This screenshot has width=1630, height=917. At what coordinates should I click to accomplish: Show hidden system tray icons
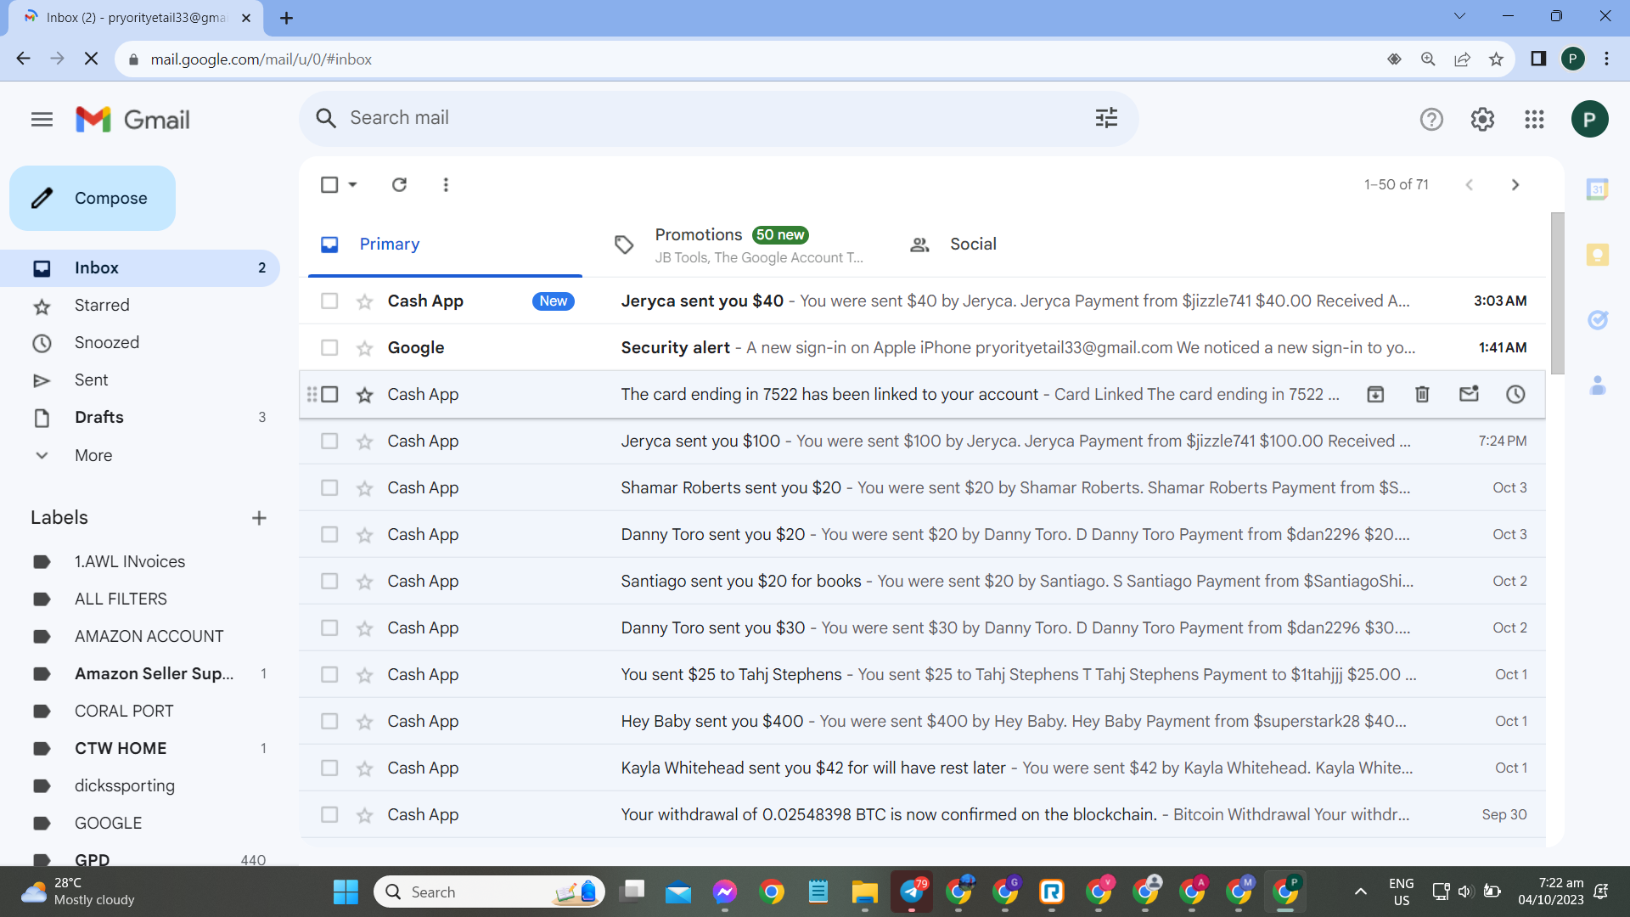(x=1360, y=892)
